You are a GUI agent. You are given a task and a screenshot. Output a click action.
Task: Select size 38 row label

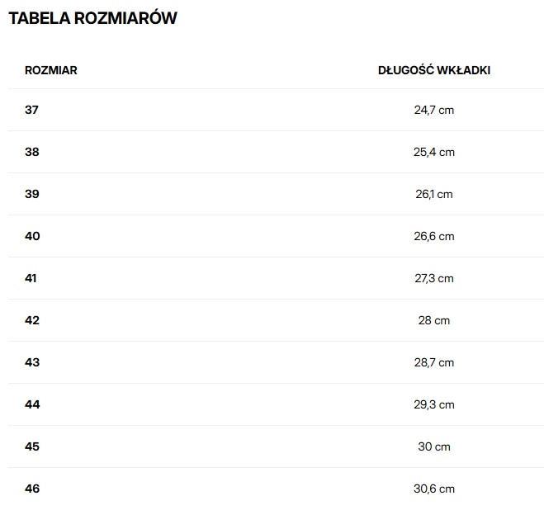(x=32, y=152)
